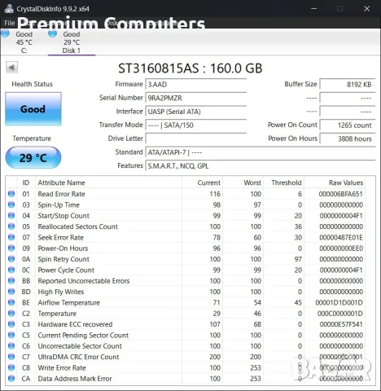The width and height of the screenshot is (381, 391).
Task: Click the status icon for Uncorrectable Sector Count
Action: [11, 345]
